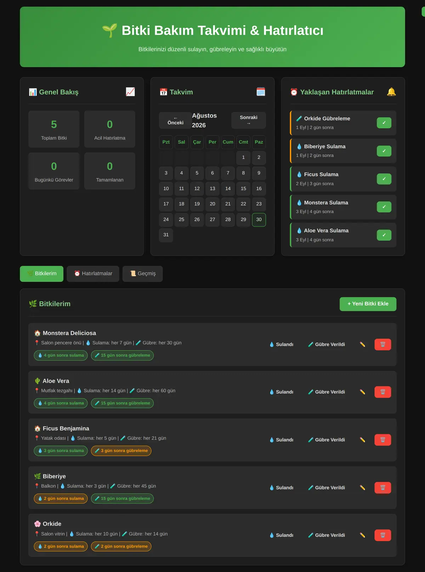
Task: Click the Tamamlanan stat card
Action: click(110, 171)
